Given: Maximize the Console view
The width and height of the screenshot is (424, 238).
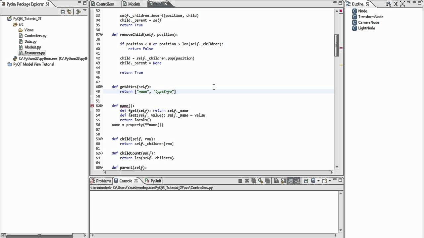Looking at the screenshot, I should point(340,180).
